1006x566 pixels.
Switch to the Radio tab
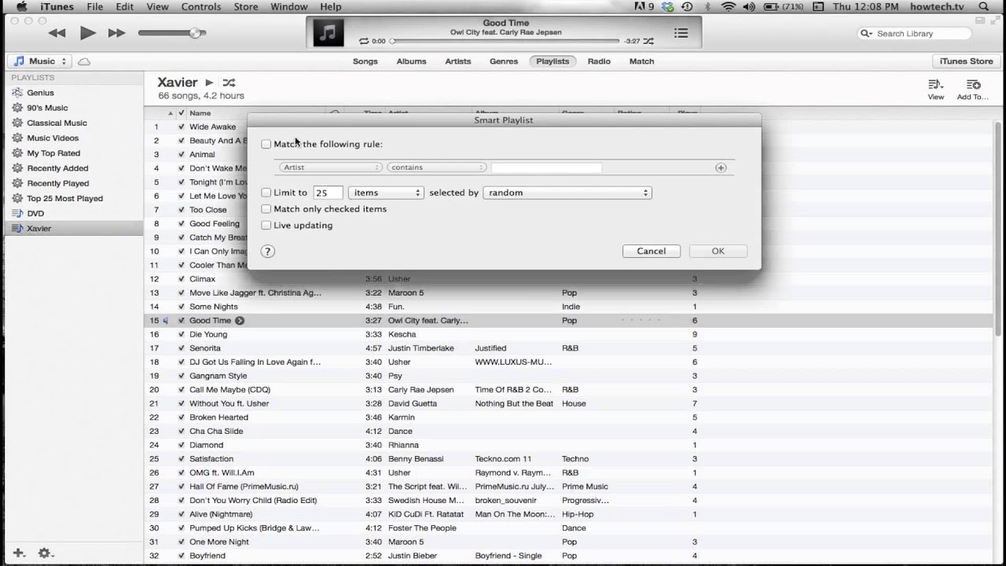[x=599, y=61]
